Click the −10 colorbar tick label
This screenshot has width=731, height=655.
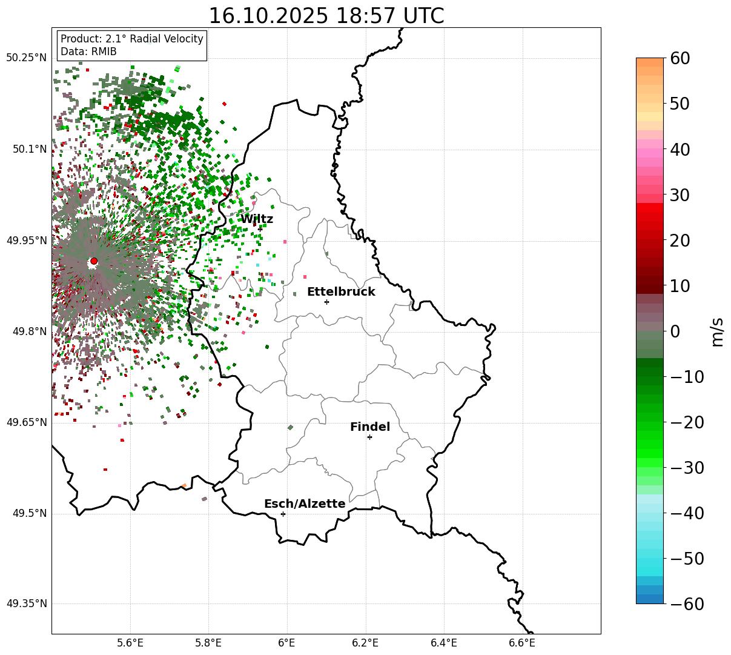tap(687, 376)
